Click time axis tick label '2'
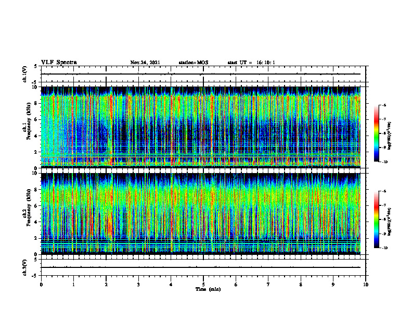Viewport: 412px width, 319px height. (106, 285)
